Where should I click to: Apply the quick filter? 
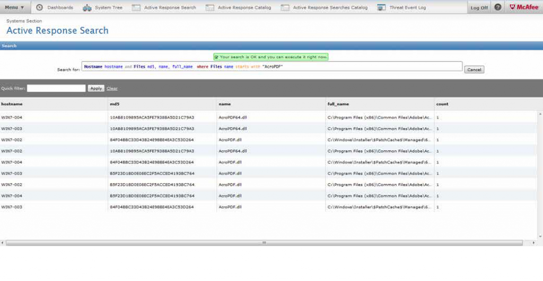[x=96, y=88]
